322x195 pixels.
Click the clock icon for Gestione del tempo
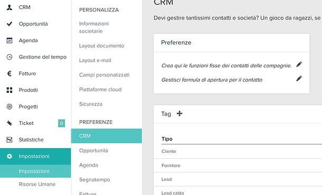tap(10, 57)
